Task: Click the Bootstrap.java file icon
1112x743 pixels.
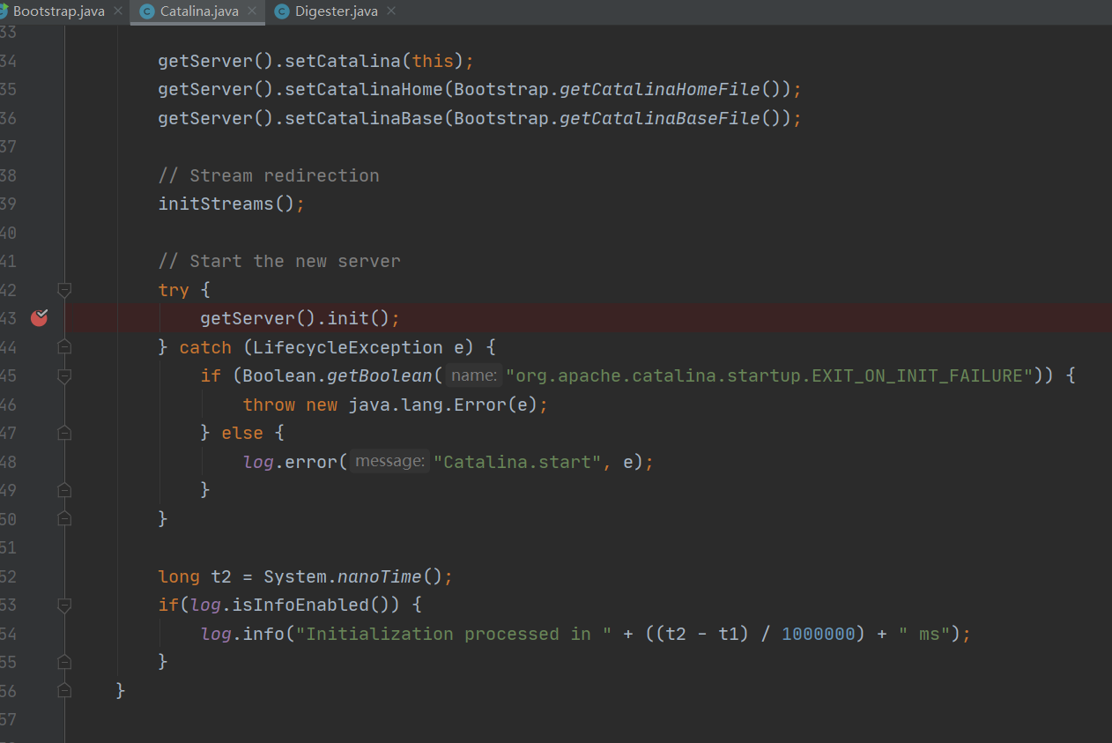Action: 4,11
